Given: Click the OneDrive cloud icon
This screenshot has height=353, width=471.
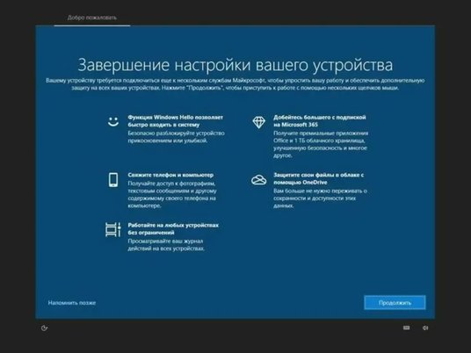Looking at the screenshot, I should pos(258,179).
